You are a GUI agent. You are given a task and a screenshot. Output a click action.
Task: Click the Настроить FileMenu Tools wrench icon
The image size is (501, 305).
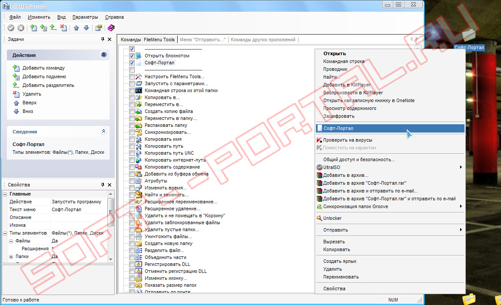pos(138,76)
